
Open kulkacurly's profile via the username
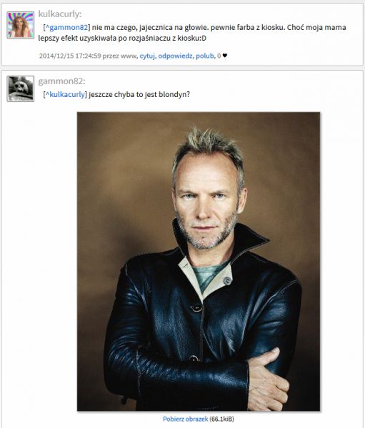click(59, 14)
